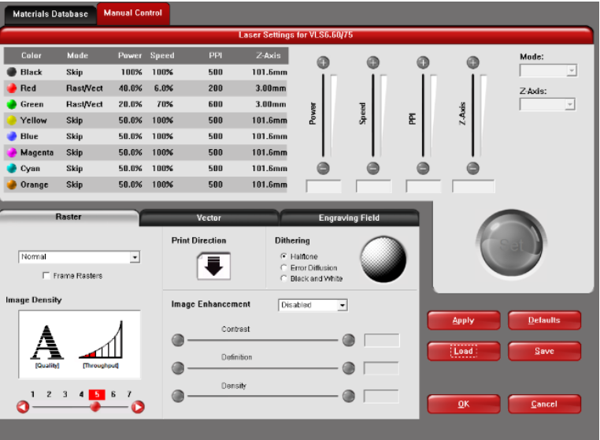Screen dimensions: 600x440
Task: Click the minus icon below PPI slider
Action: coord(423,168)
